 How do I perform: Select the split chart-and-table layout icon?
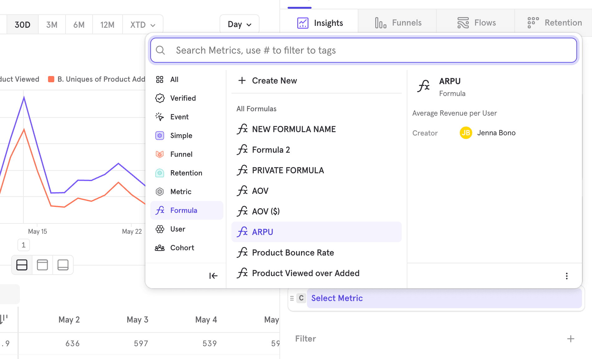click(x=22, y=265)
